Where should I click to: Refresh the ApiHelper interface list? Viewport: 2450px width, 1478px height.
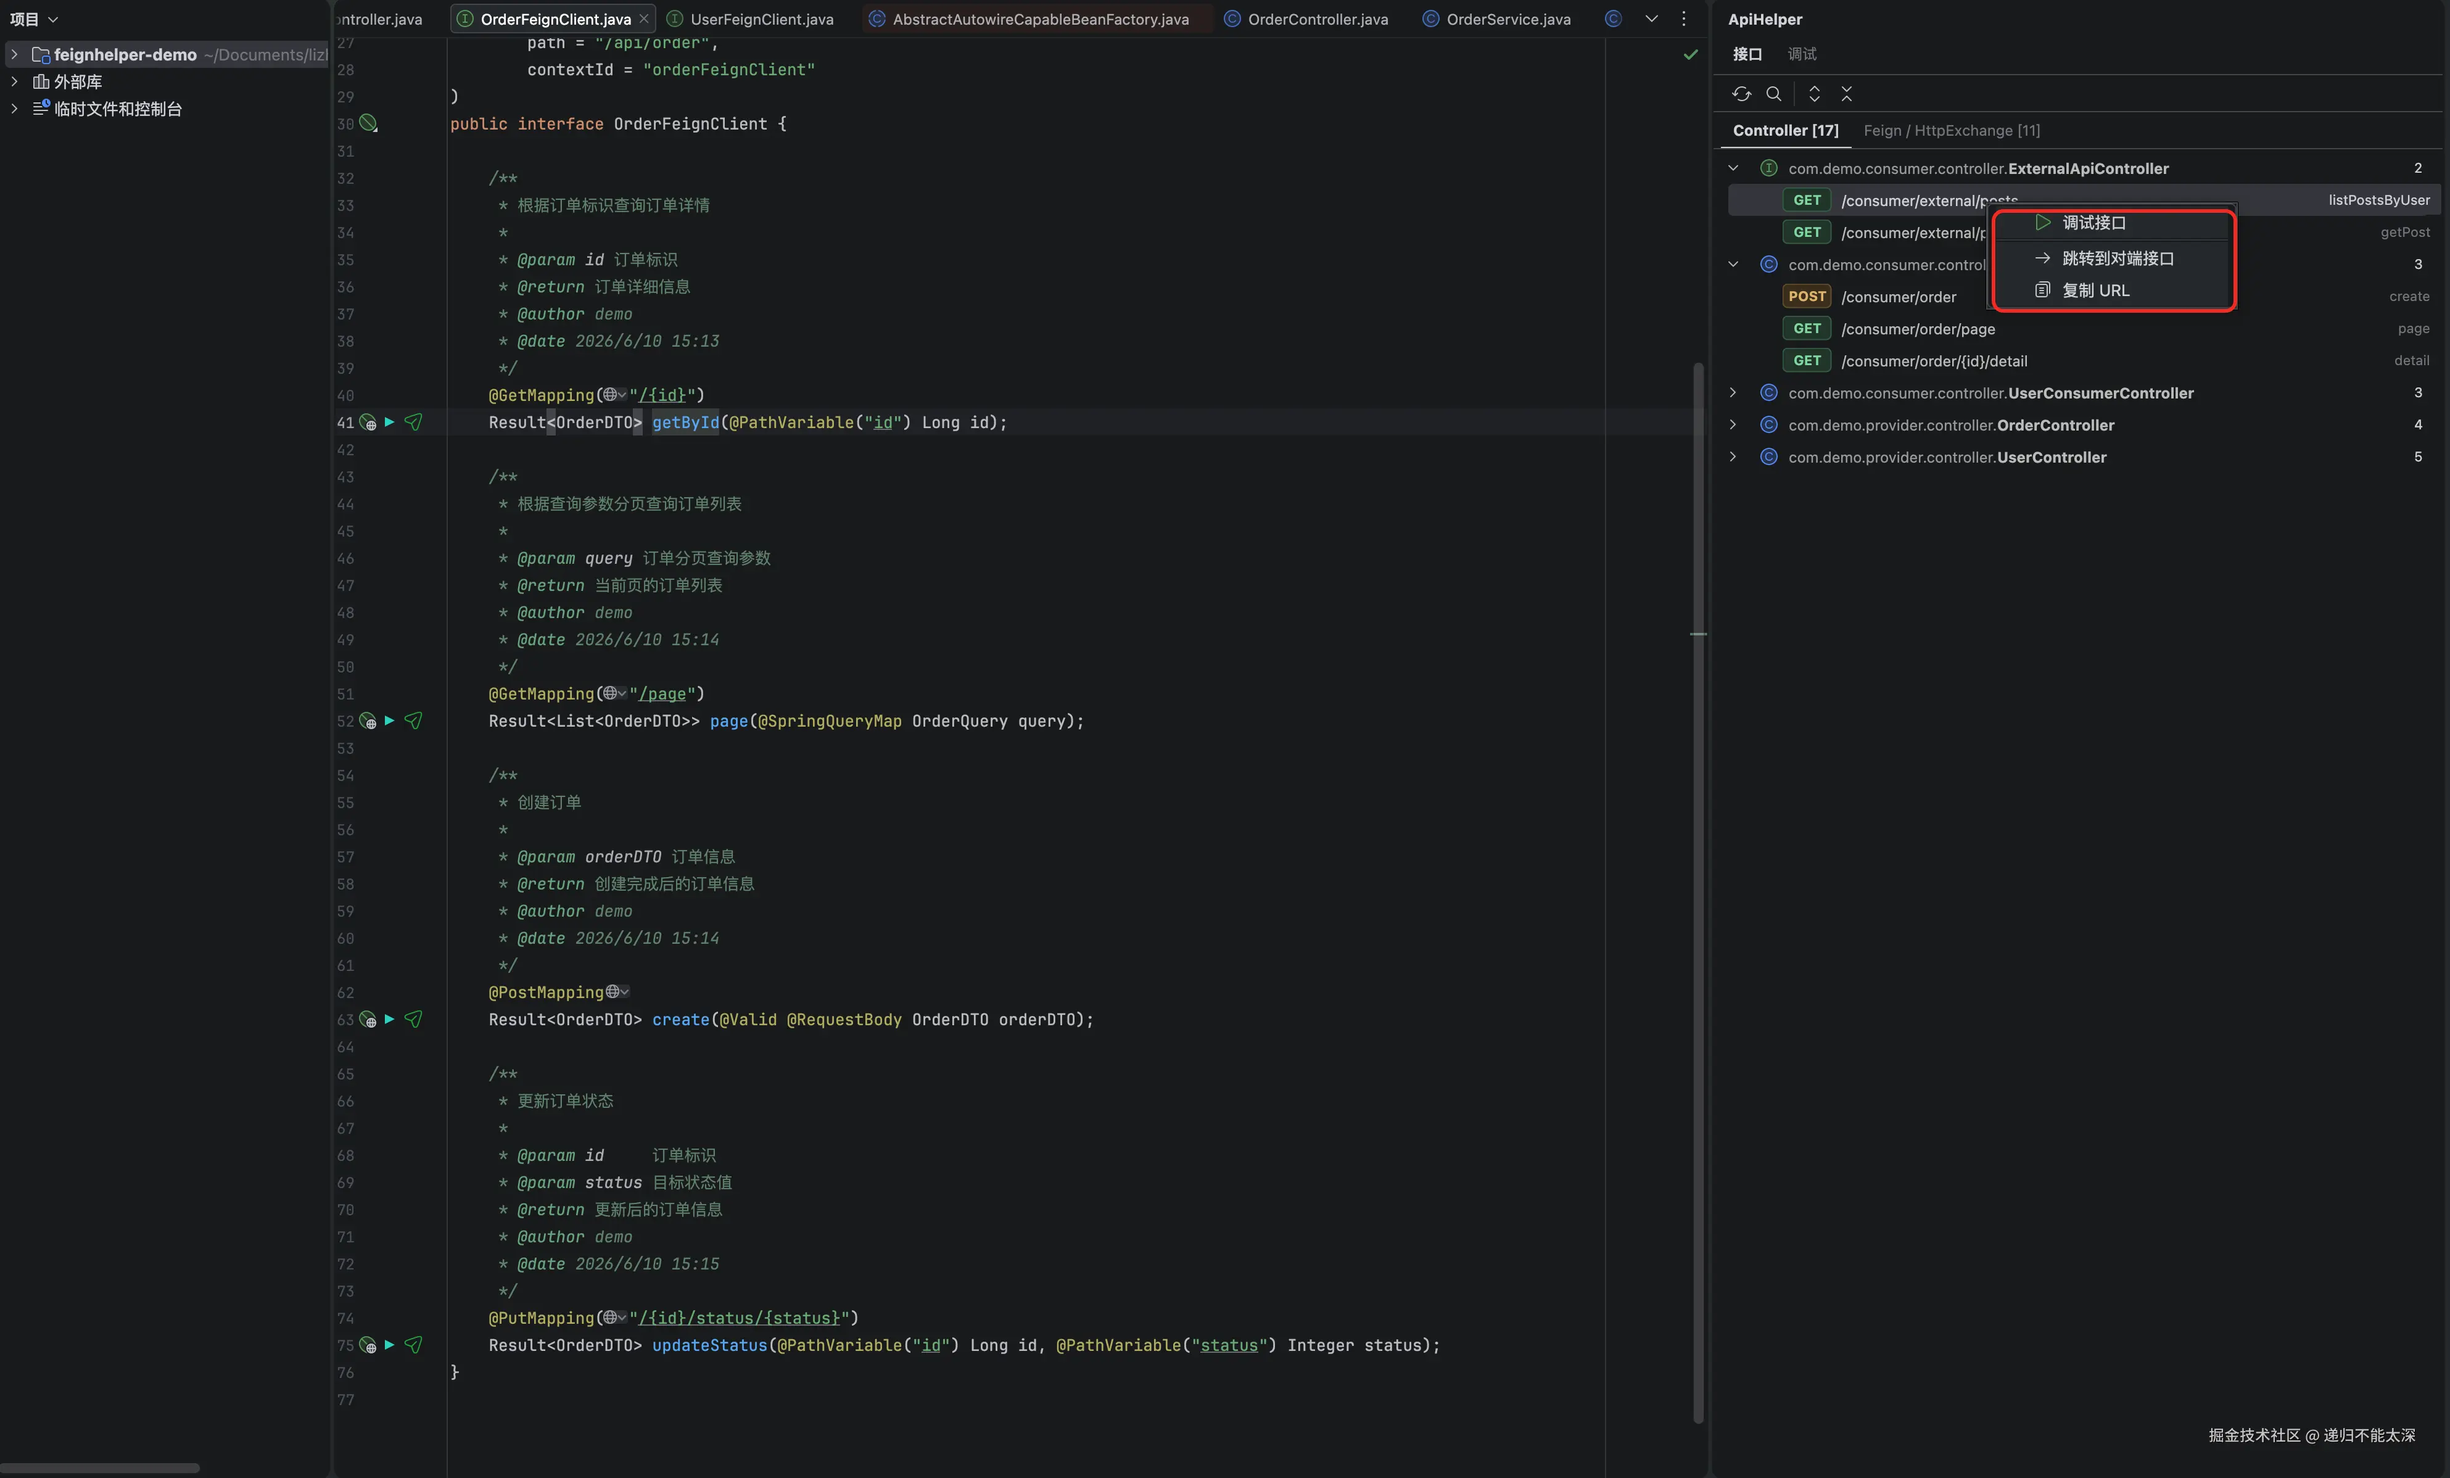[x=1741, y=94]
